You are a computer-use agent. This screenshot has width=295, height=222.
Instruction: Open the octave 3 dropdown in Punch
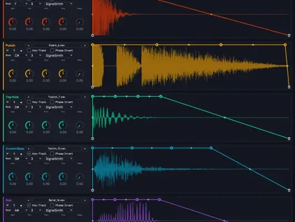36,56
